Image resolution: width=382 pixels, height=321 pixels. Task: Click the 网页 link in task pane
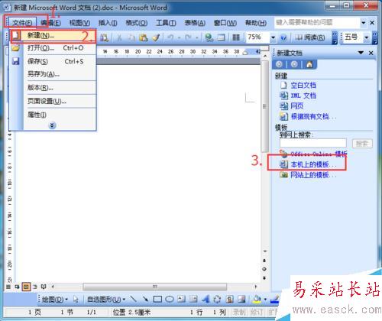pos(297,105)
